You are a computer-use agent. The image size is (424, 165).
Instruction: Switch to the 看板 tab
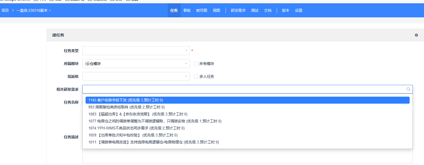point(187,10)
